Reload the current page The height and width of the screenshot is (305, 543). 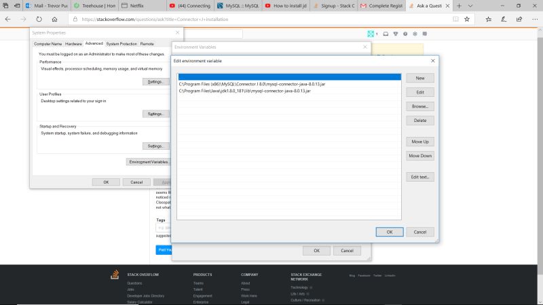(39, 20)
